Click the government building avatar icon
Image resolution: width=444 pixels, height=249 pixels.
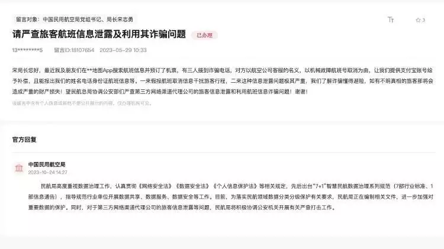[19, 168]
